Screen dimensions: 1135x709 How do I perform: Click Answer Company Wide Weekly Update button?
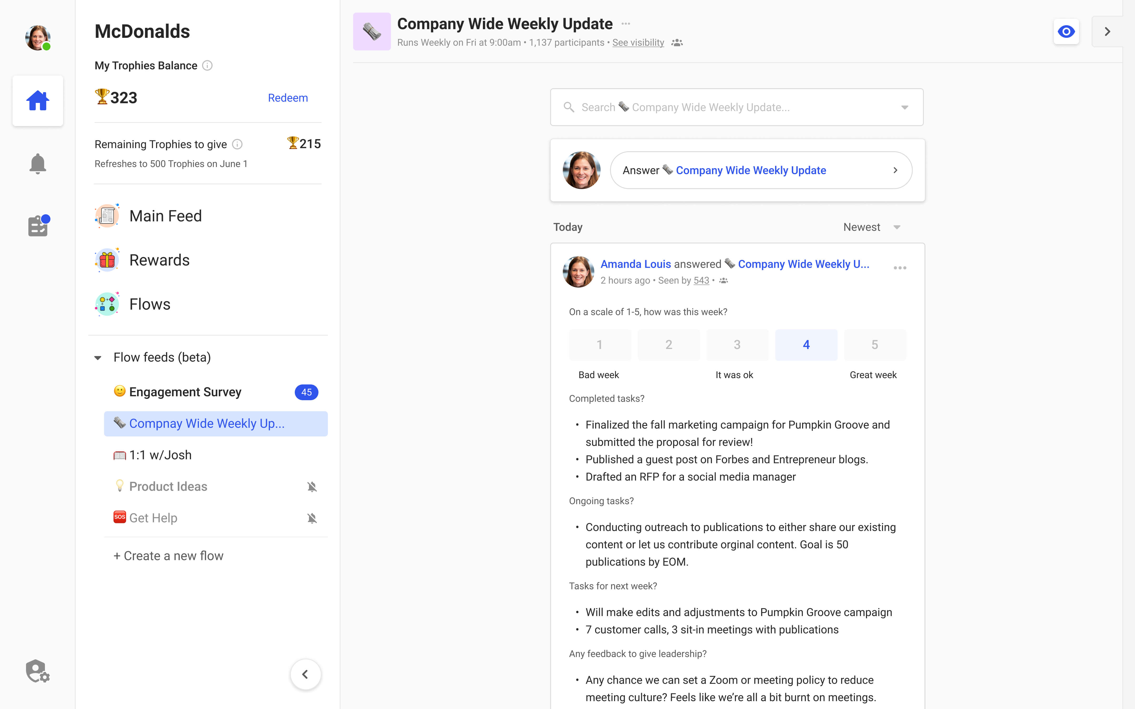761,170
